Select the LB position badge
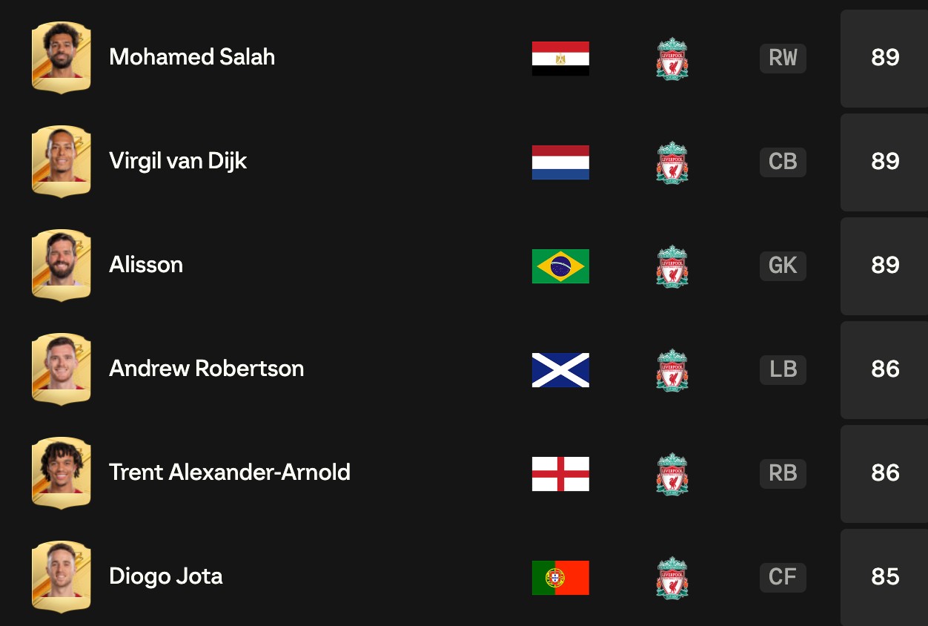 [x=783, y=369]
